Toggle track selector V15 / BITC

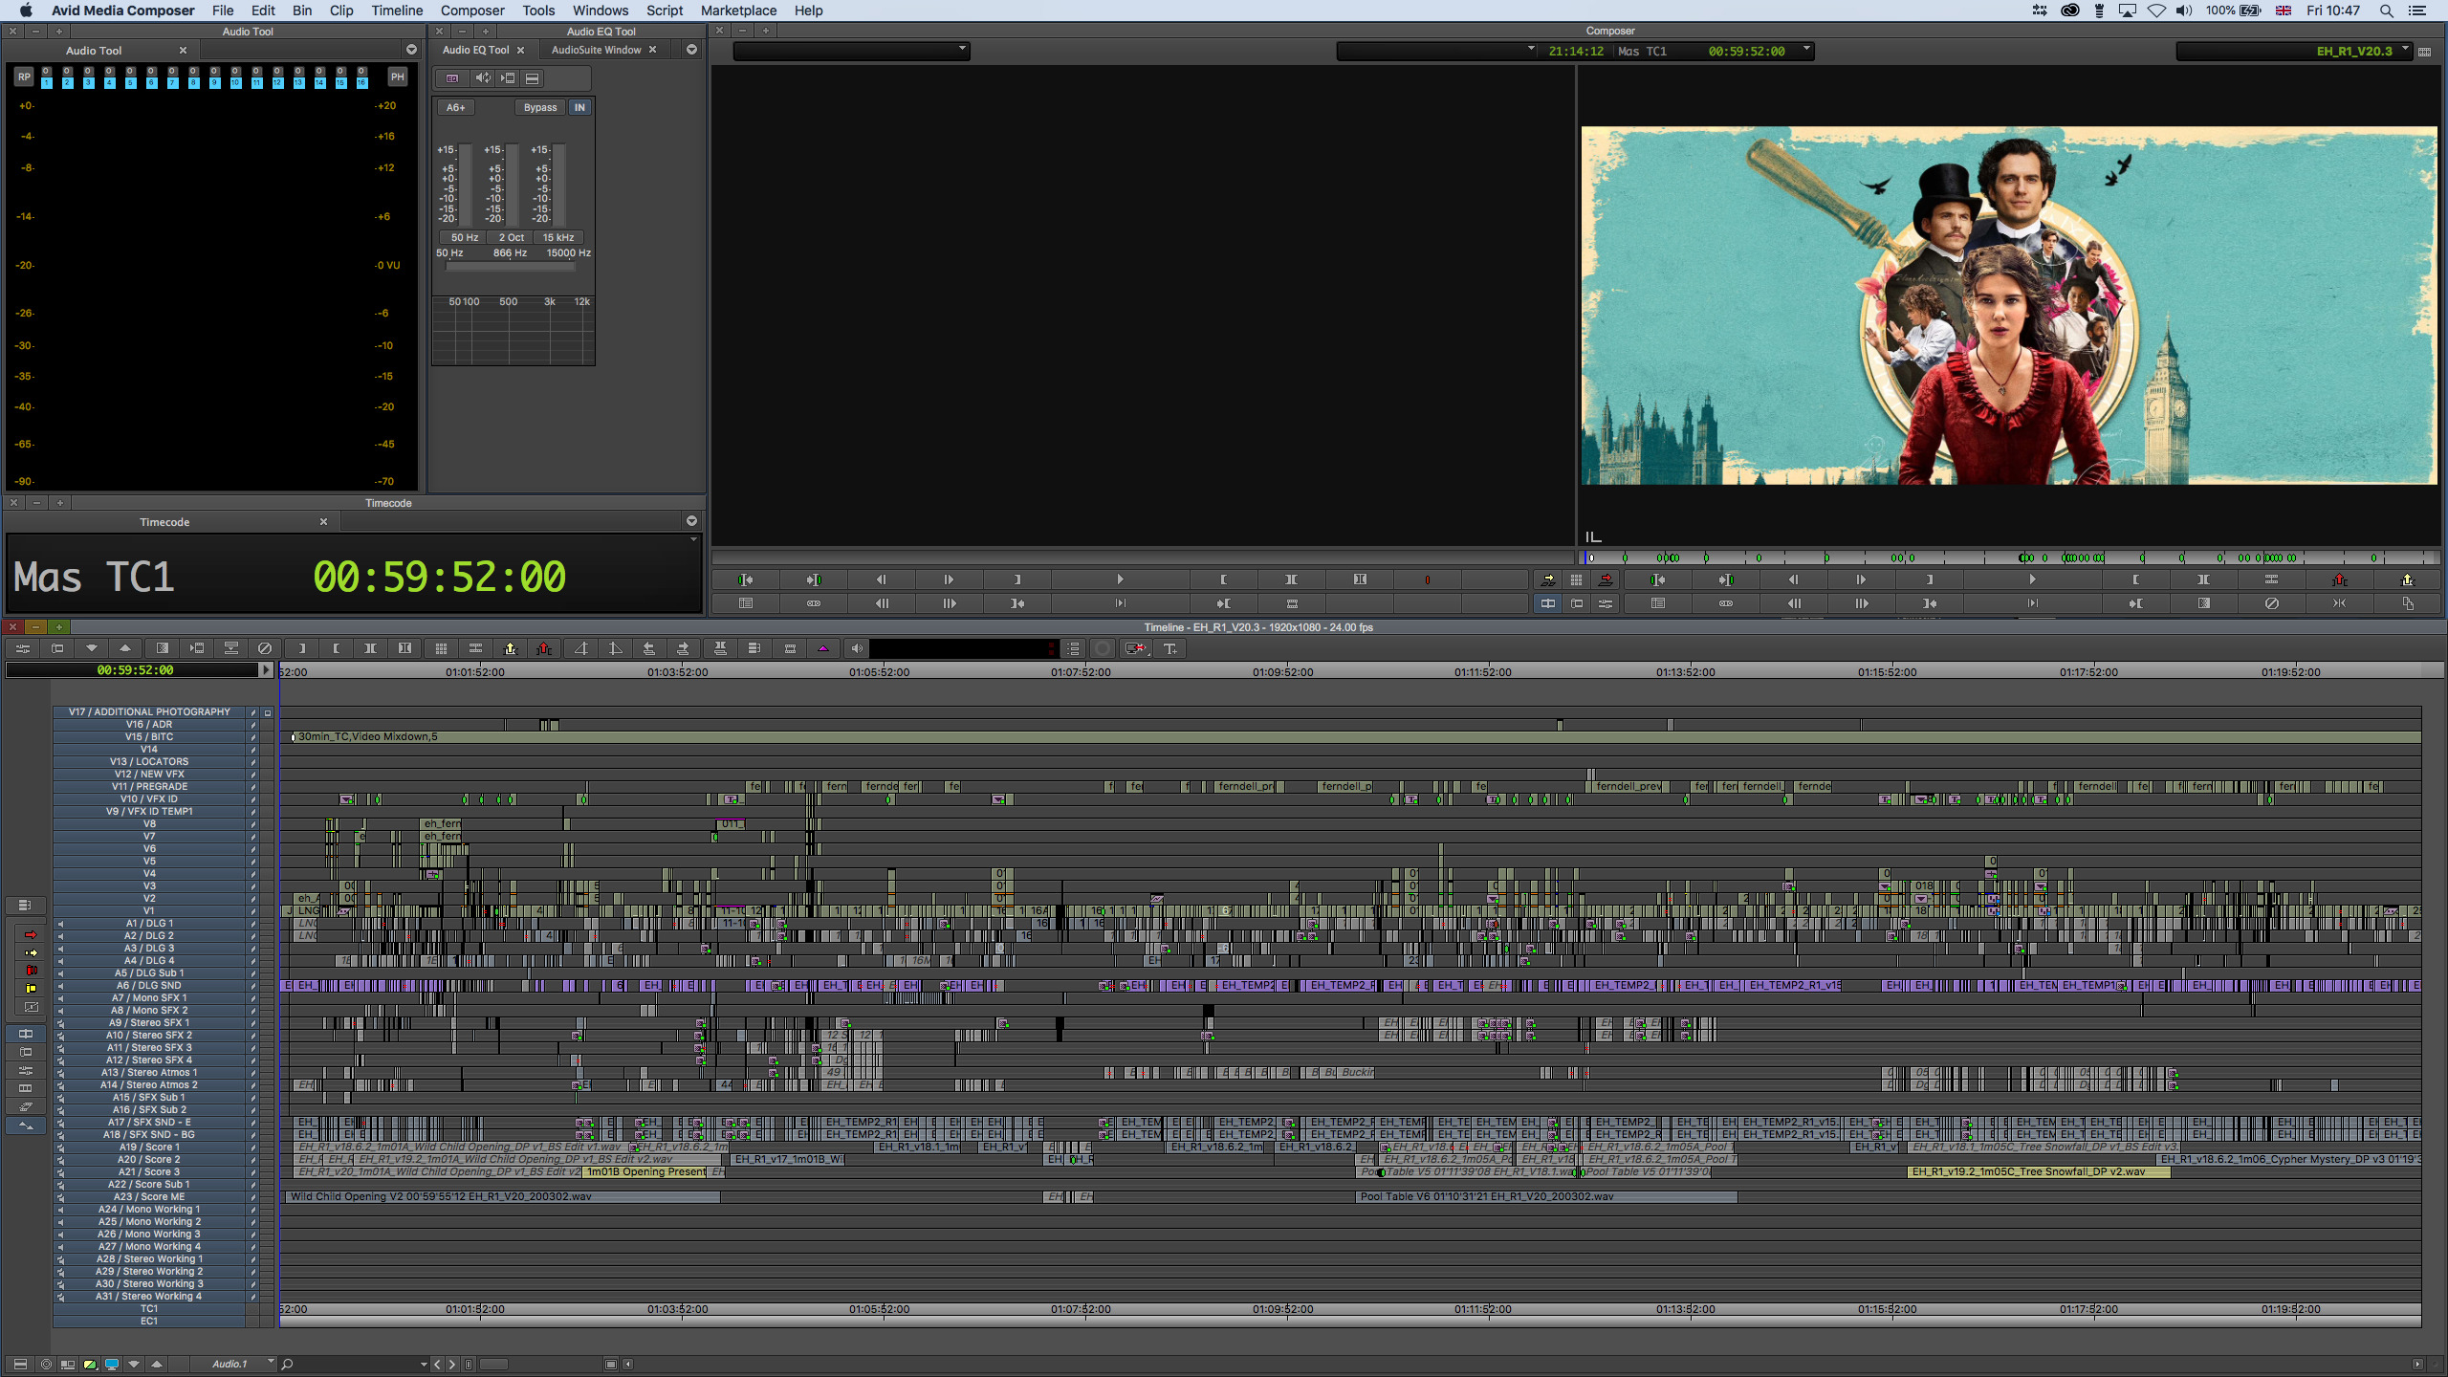[x=150, y=737]
